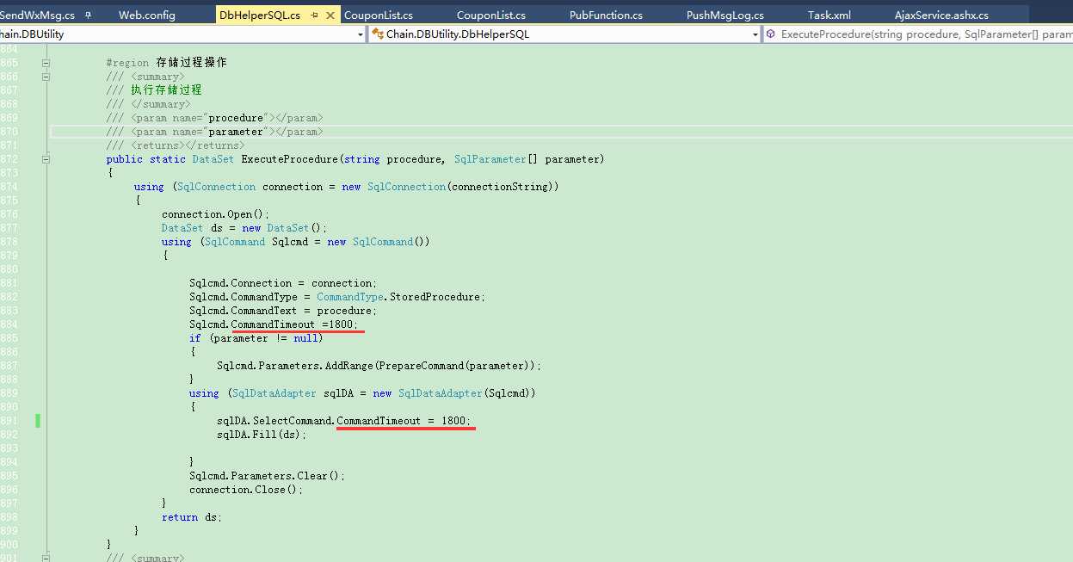Screen dimensions: 1073x562
Task: Switch to the PubFunction.cs tab
Action: (606, 15)
